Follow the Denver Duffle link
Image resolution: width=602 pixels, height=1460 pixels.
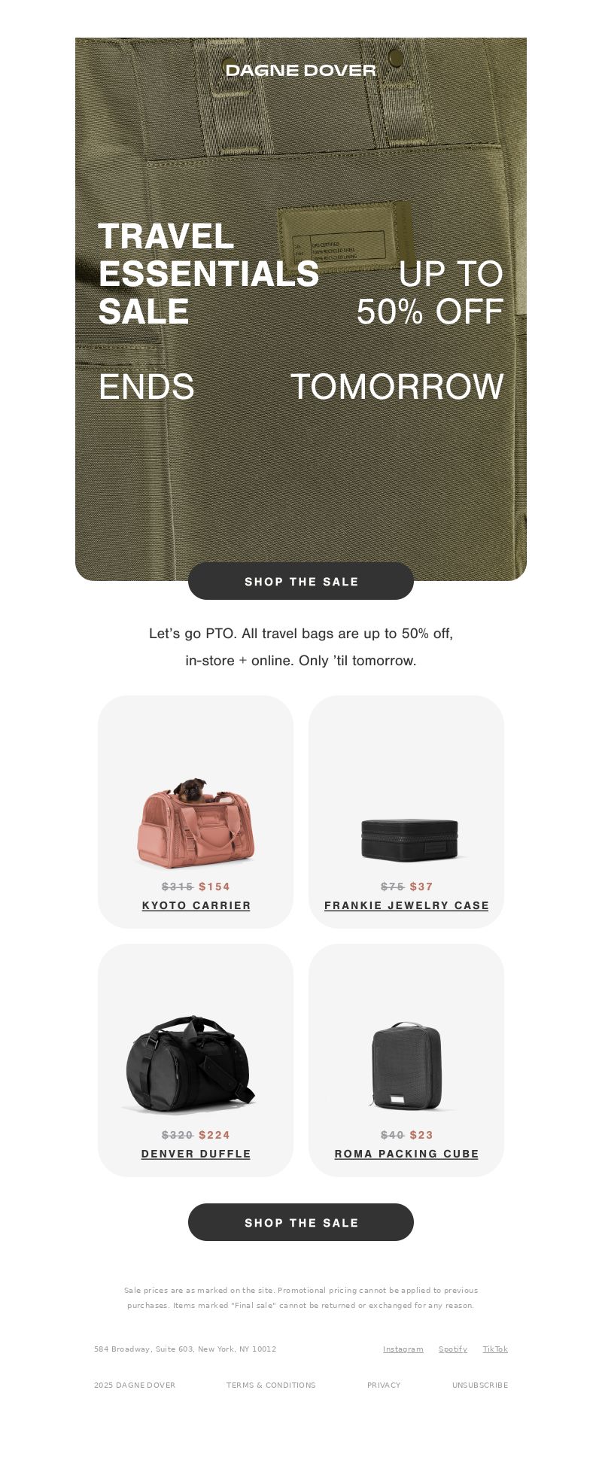(x=196, y=1154)
